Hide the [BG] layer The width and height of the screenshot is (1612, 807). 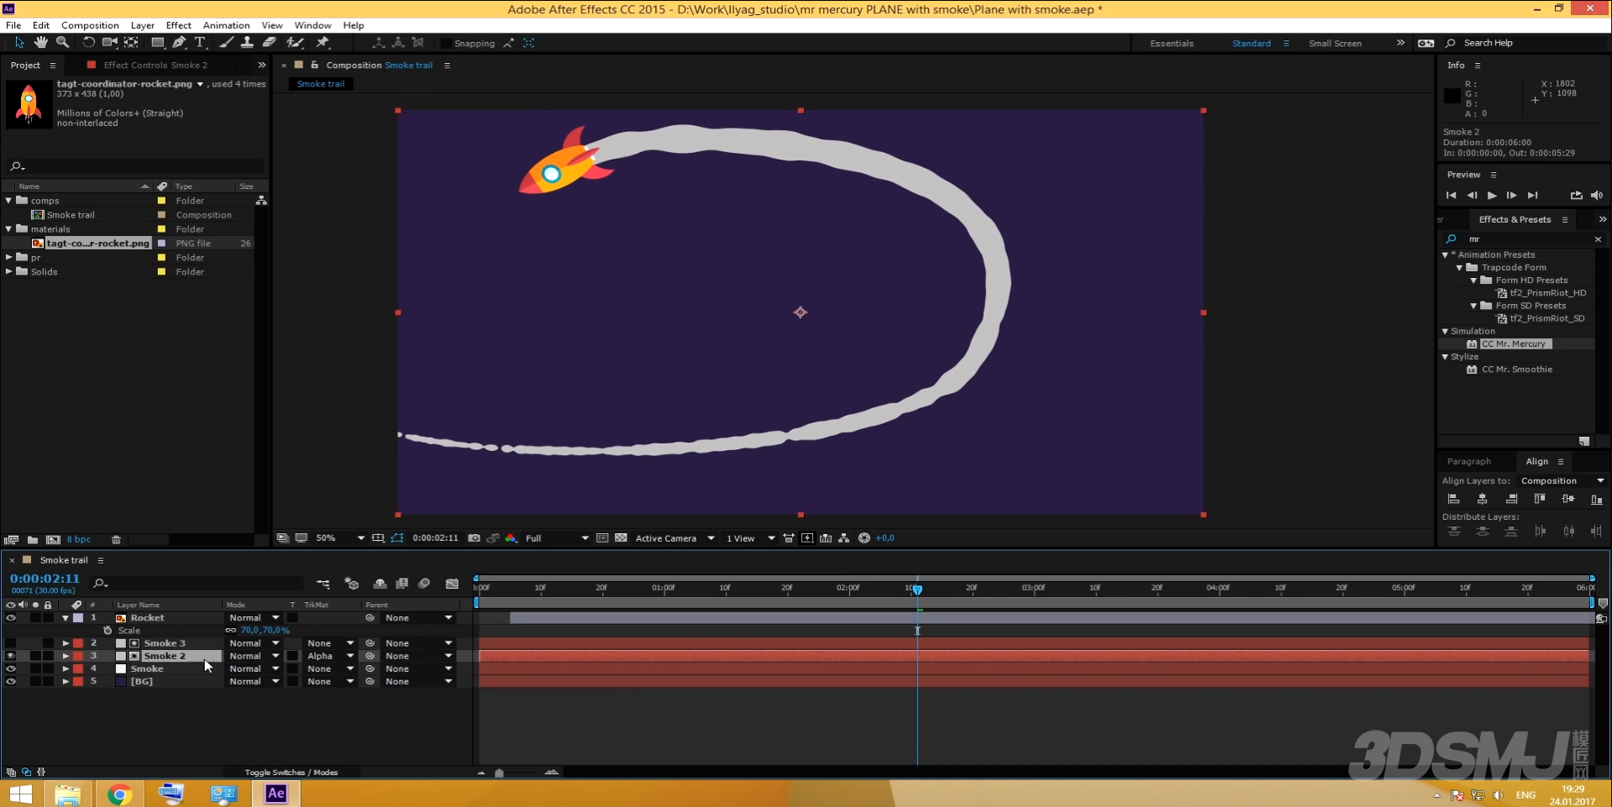[x=11, y=682]
